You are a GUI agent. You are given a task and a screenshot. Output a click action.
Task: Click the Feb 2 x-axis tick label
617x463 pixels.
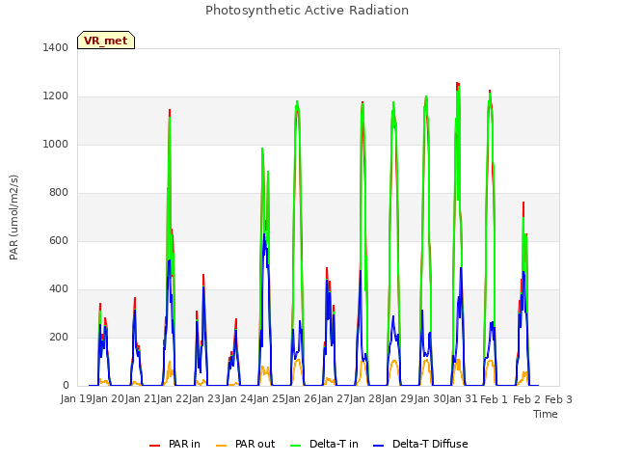[526, 399]
